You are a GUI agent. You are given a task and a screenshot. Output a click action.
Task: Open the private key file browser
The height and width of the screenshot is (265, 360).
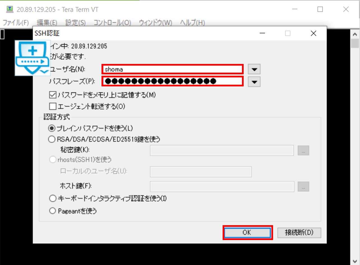click(303, 150)
